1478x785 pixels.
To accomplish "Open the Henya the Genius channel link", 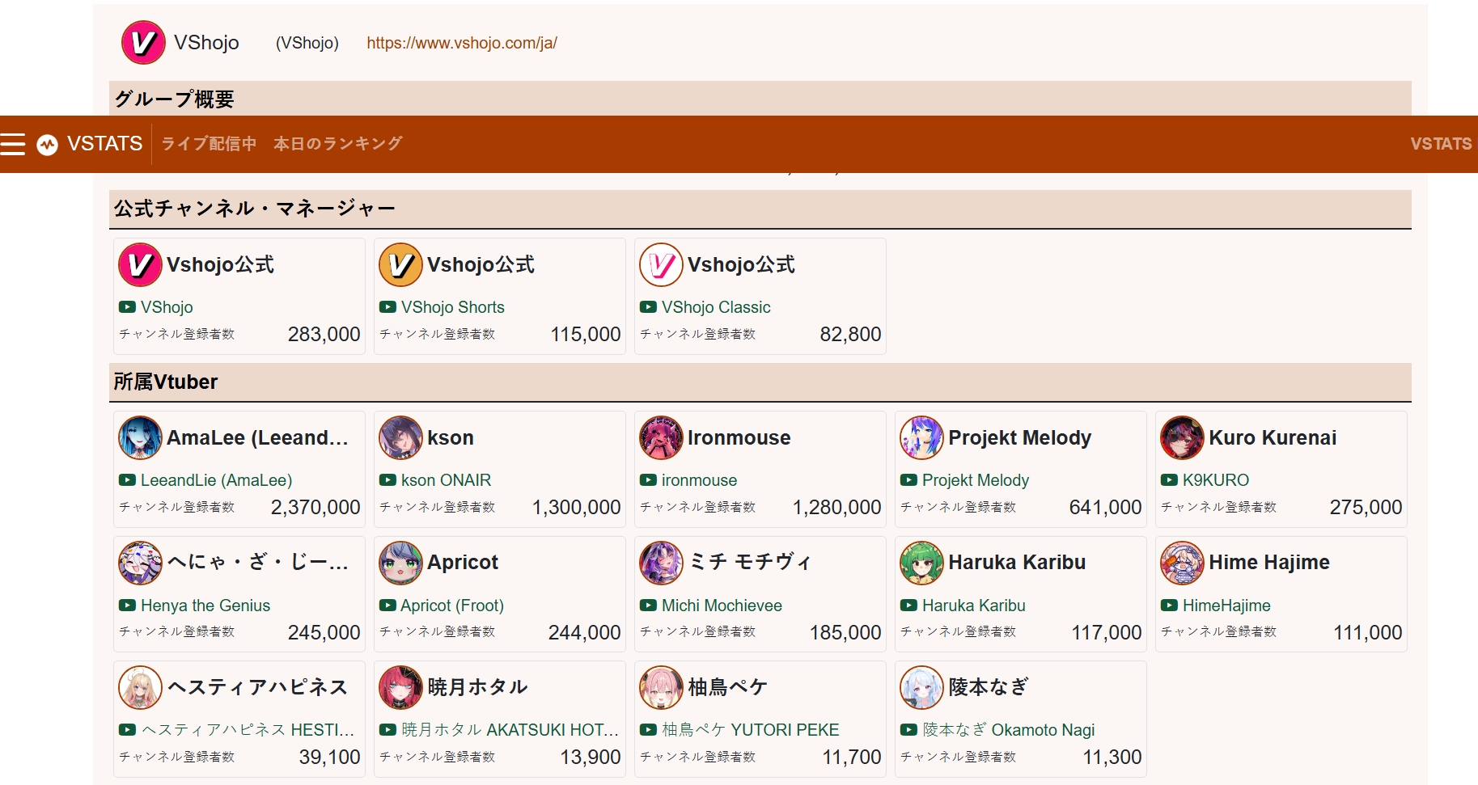I will (205, 606).
